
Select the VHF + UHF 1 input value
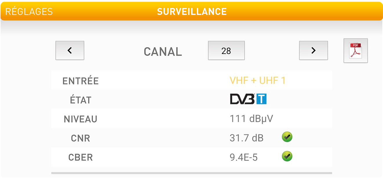(257, 80)
